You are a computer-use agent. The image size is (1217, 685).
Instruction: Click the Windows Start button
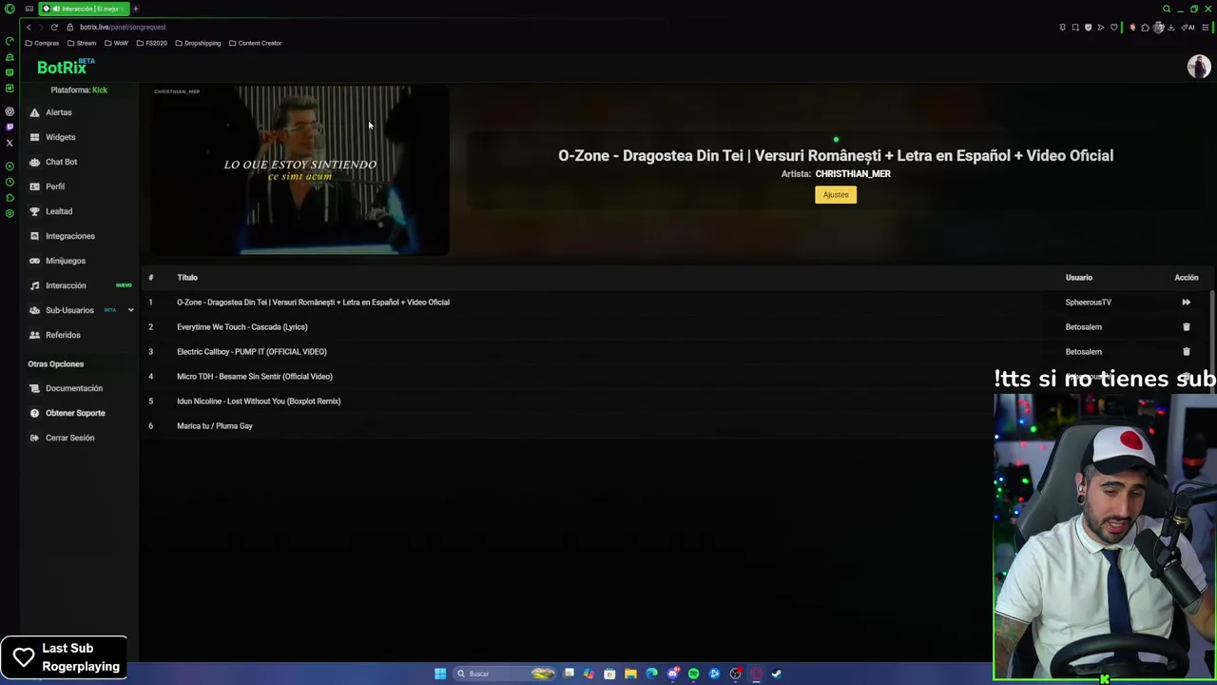click(x=440, y=674)
